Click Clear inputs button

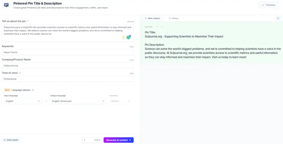[x=11, y=140]
